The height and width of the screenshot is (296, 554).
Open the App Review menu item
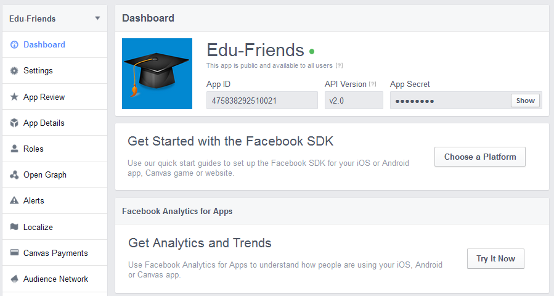point(55,97)
